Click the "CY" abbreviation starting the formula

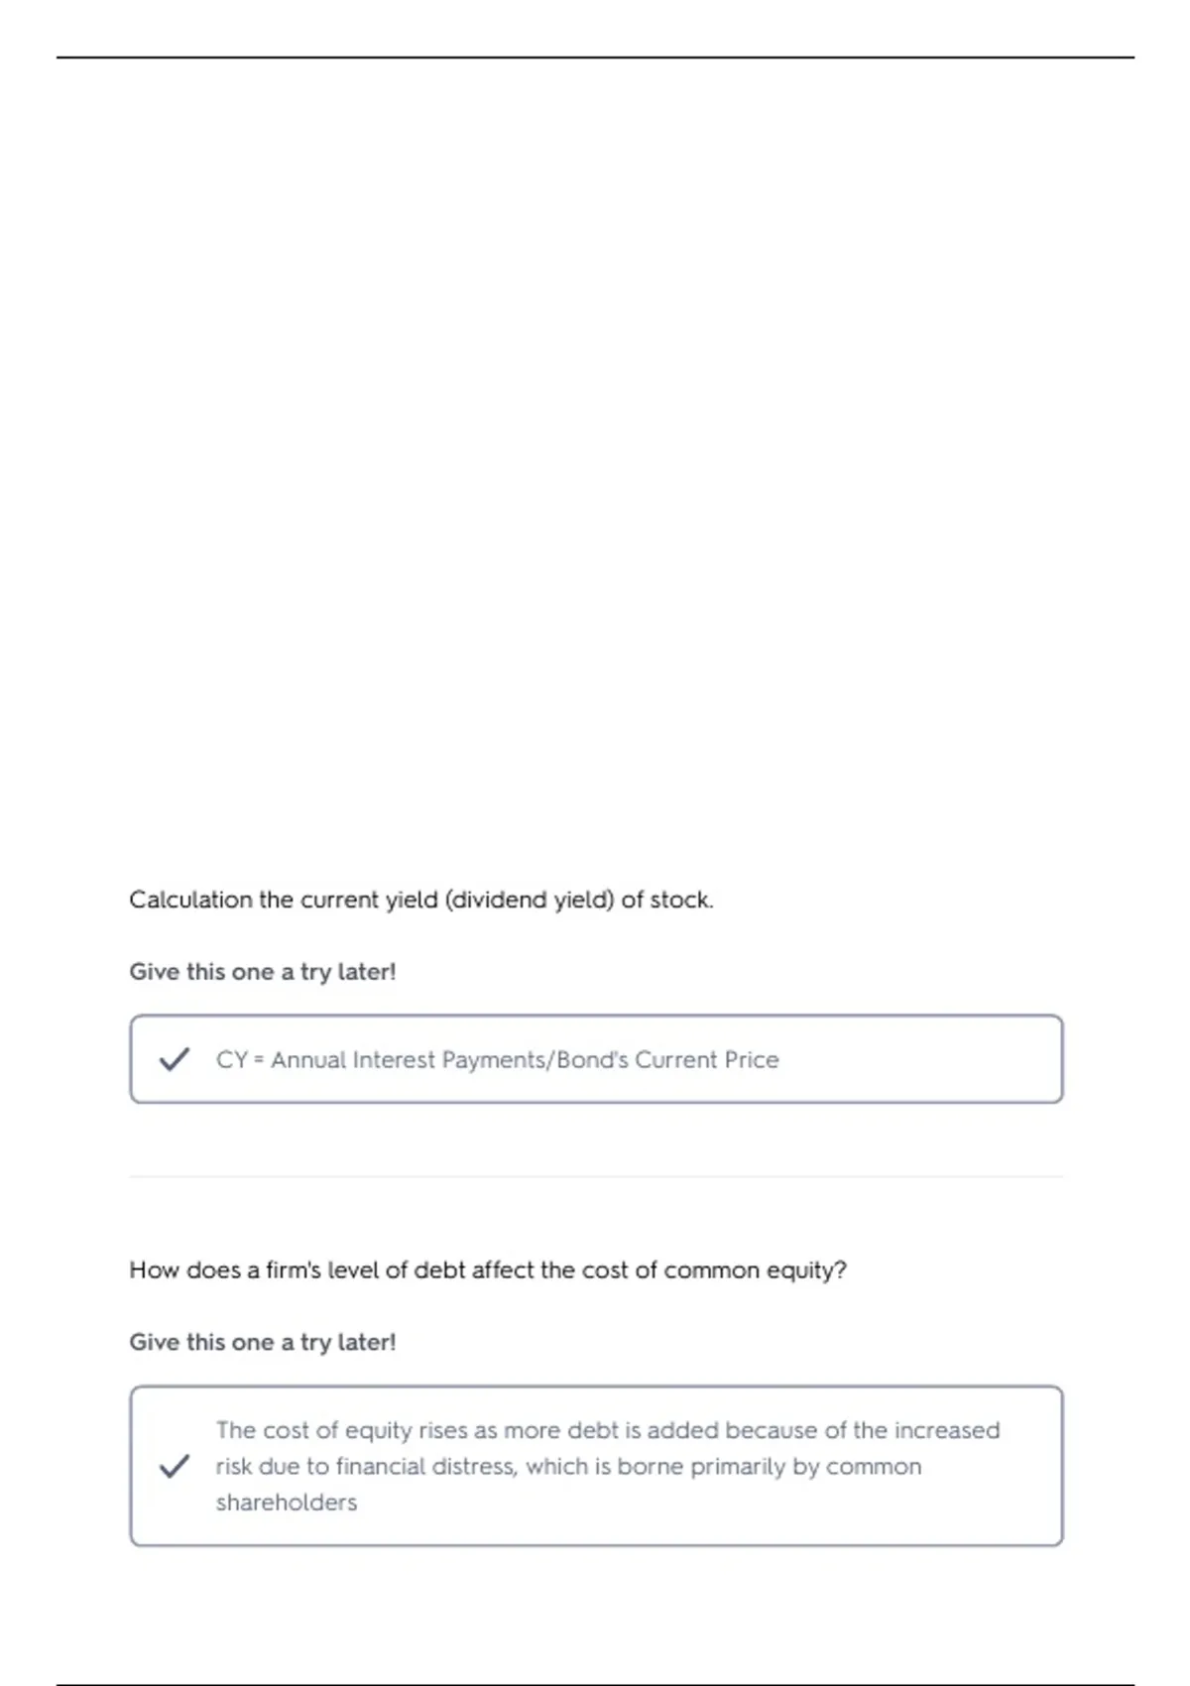tap(232, 1059)
